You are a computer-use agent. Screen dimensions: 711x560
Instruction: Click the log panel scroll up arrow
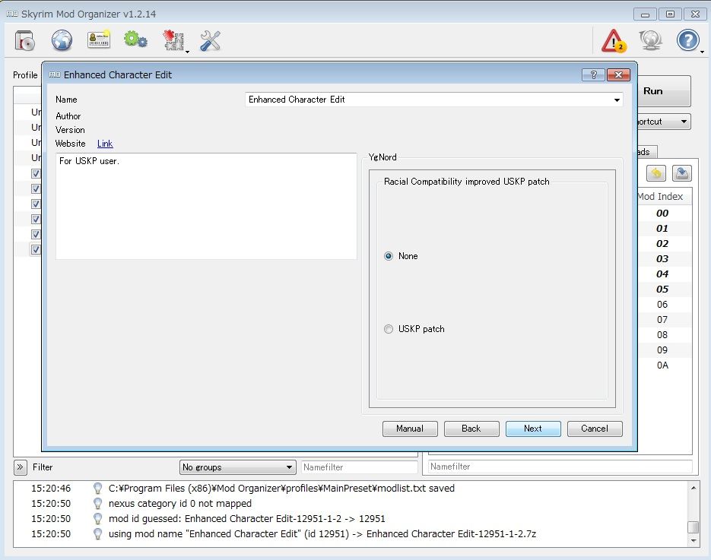tap(694, 488)
